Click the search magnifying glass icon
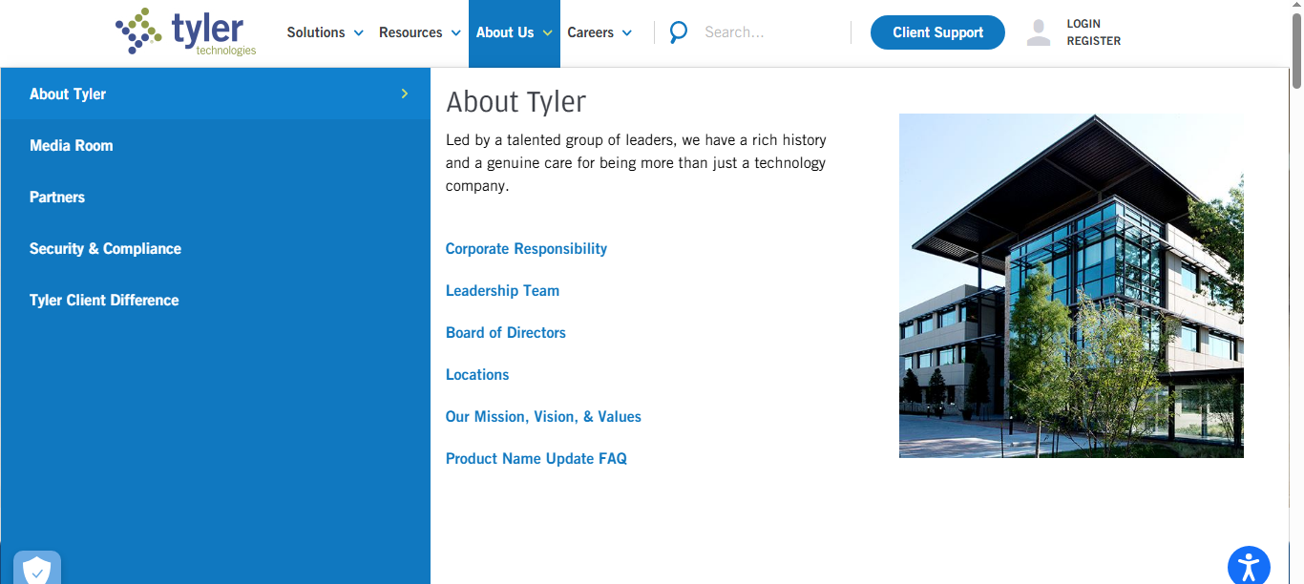Screen dimensions: 1304x584 point(678,31)
